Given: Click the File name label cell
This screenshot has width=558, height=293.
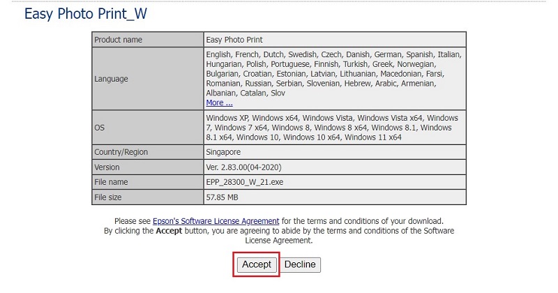Looking at the screenshot, I should [x=148, y=182].
